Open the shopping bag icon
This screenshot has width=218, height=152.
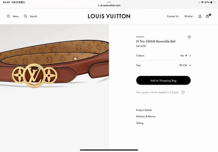point(208,16)
